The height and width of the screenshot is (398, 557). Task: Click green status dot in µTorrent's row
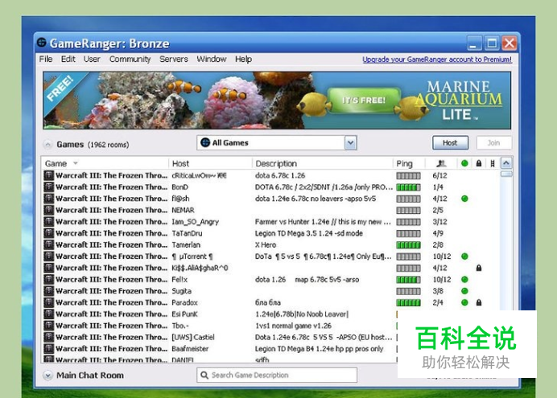click(x=464, y=256)
